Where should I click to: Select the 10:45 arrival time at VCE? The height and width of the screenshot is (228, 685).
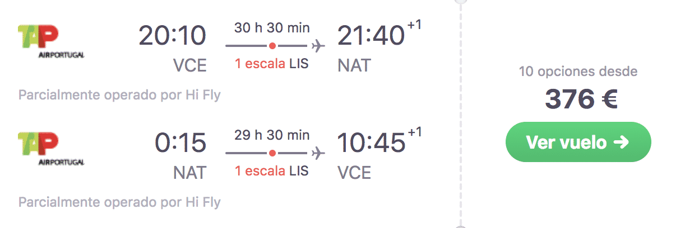371,144
